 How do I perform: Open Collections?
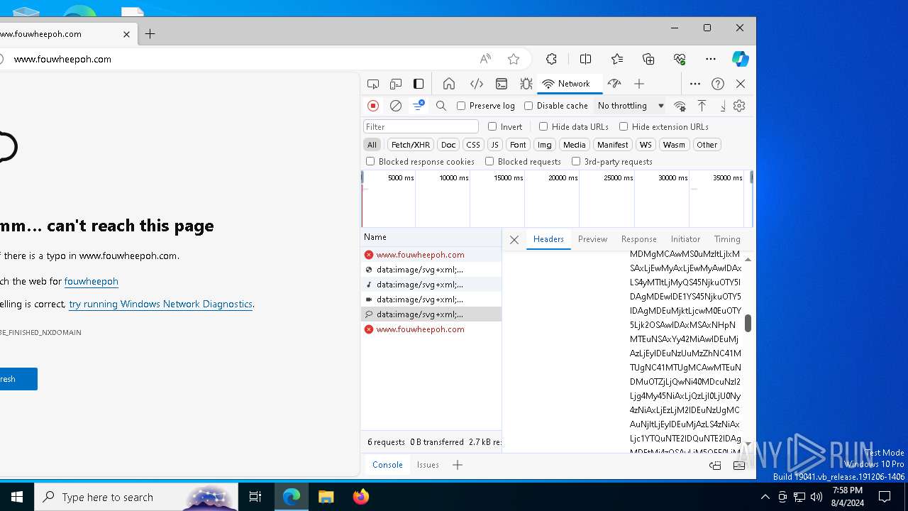(648, 59)
